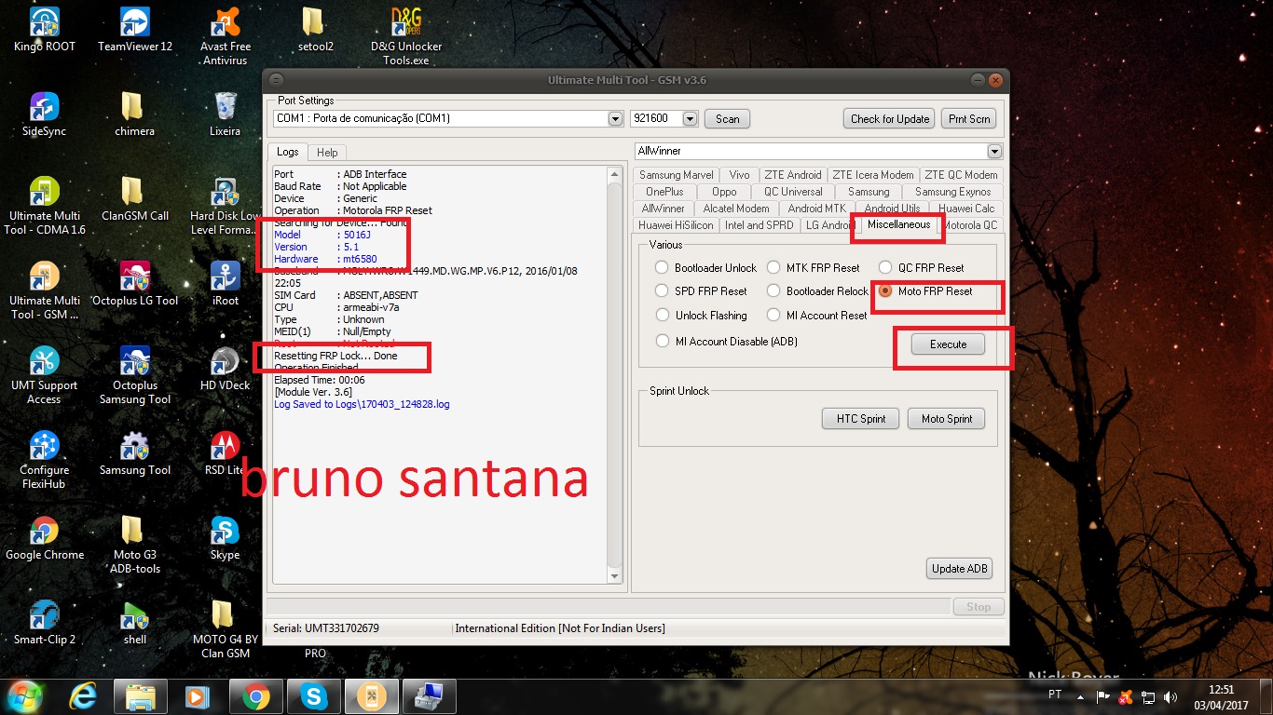Open the Configure FlexiHub shortcut
Image resolution: width=1273 pixels, height=715 pixels.
click(45, 460)
